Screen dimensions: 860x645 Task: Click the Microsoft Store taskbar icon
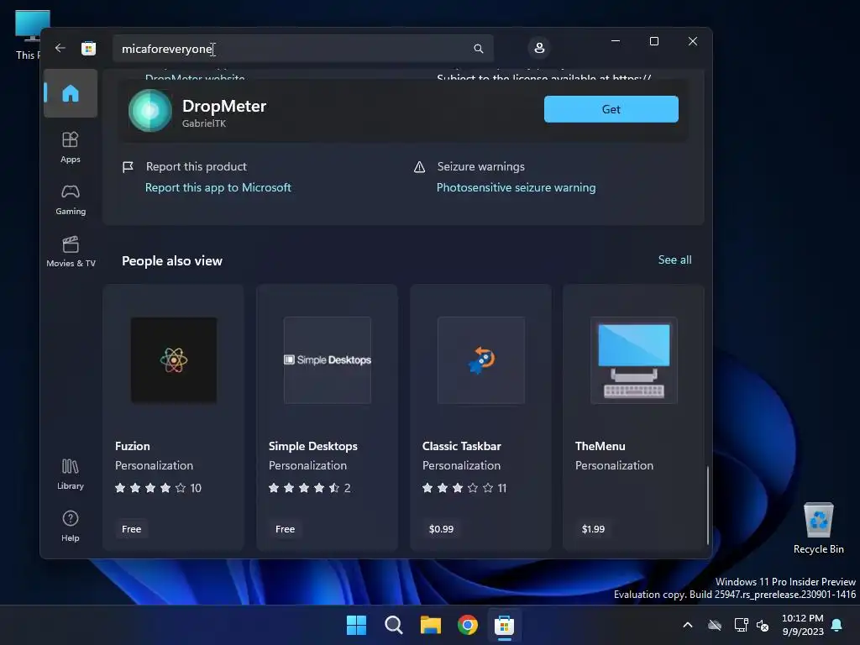point(504,625)
